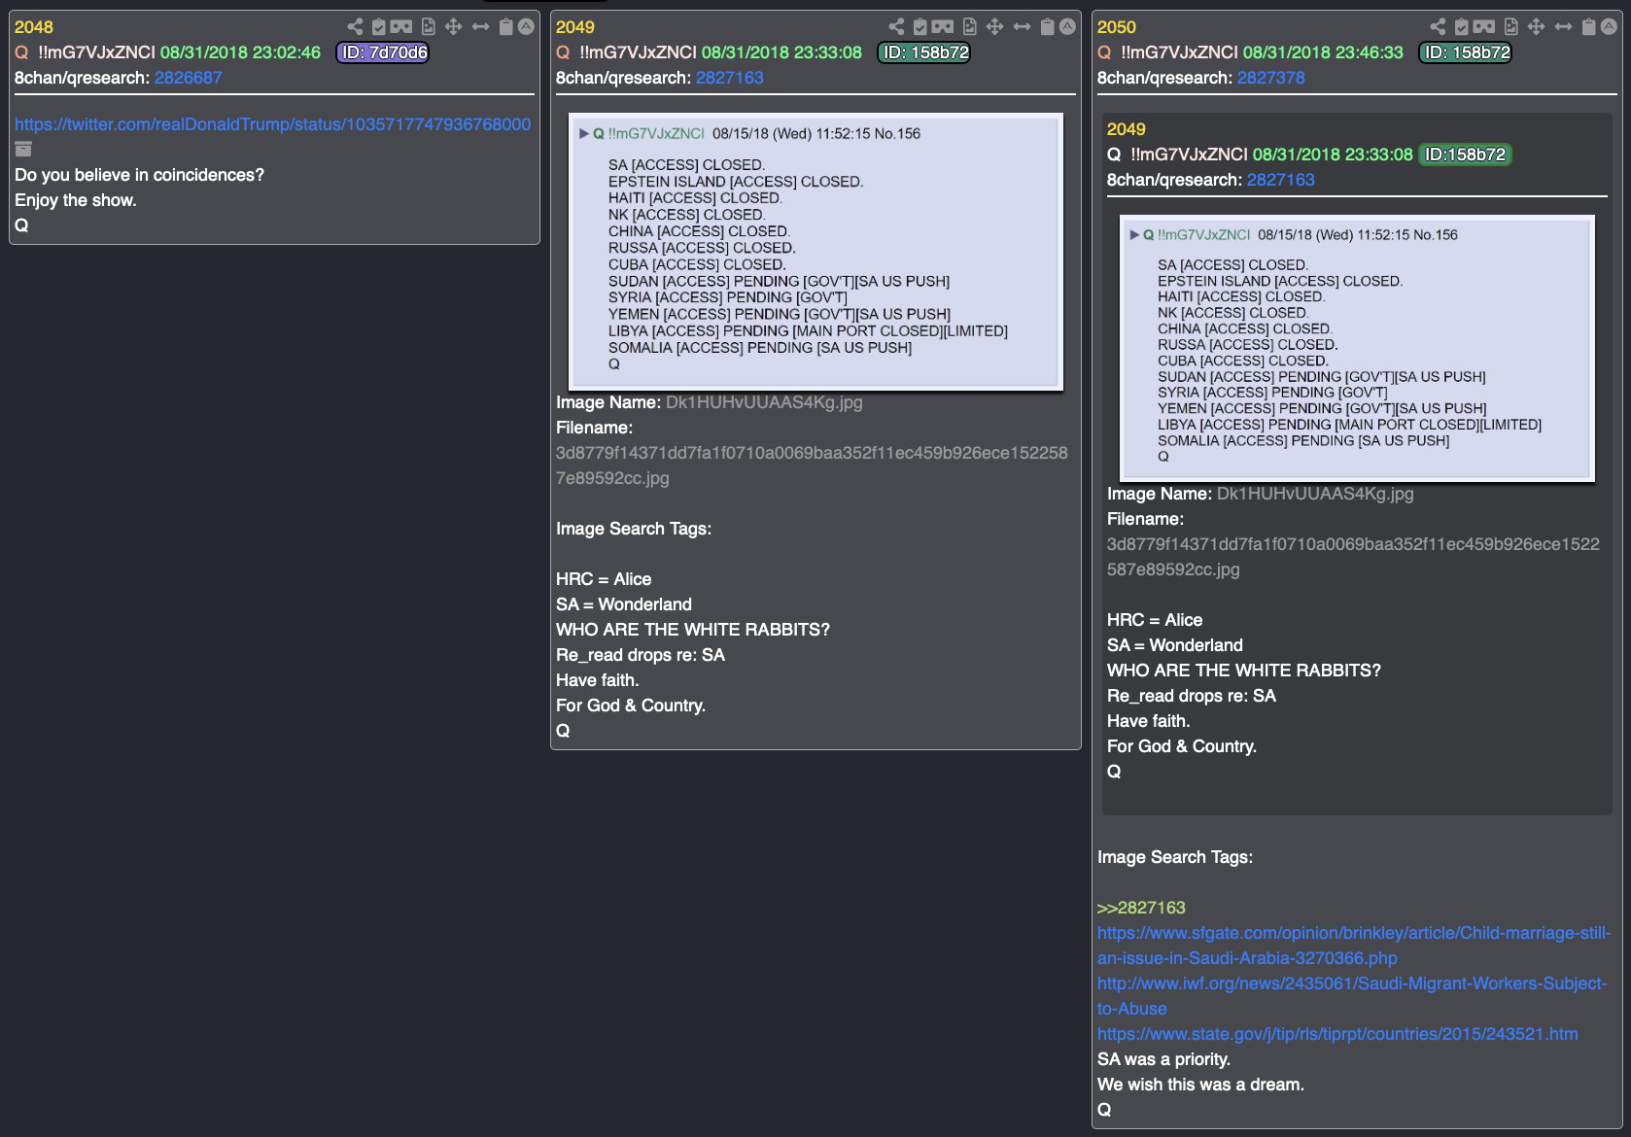Click 'WHO ARE THE WHITE RABBITS?' in middle card
The width and height of the screenshot is (1631, 1137).
pos(693,630)
